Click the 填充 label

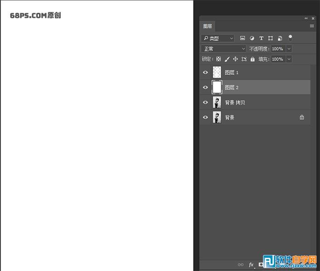point(264,59)
